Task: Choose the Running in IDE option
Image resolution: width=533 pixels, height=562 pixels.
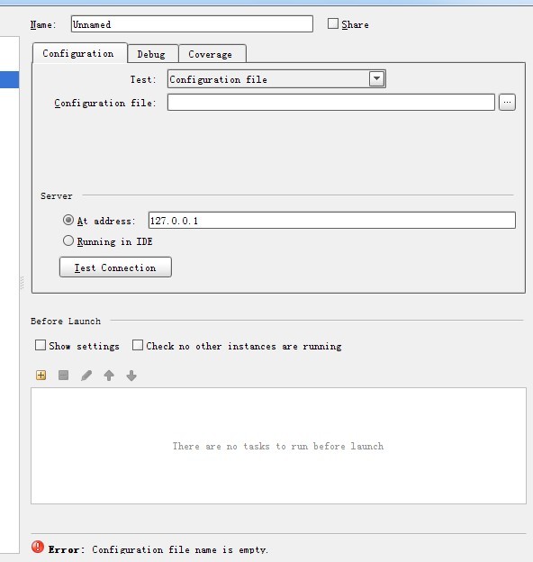Action: pyautogui.click(x=68, y=240)
